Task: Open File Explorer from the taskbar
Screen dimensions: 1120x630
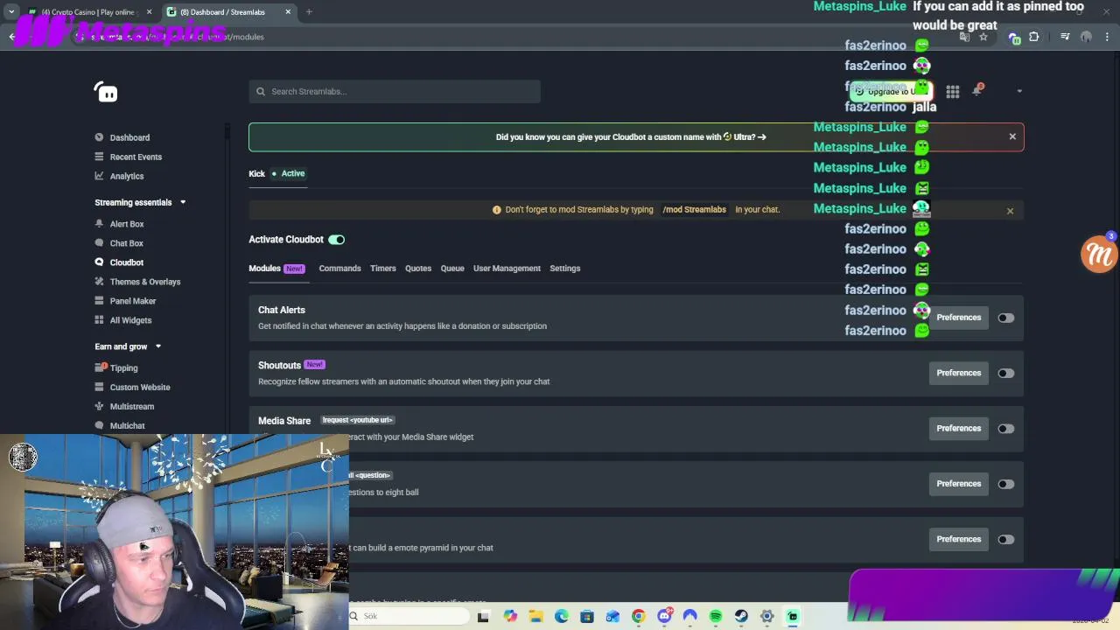Action: click(x=535, y=616)
